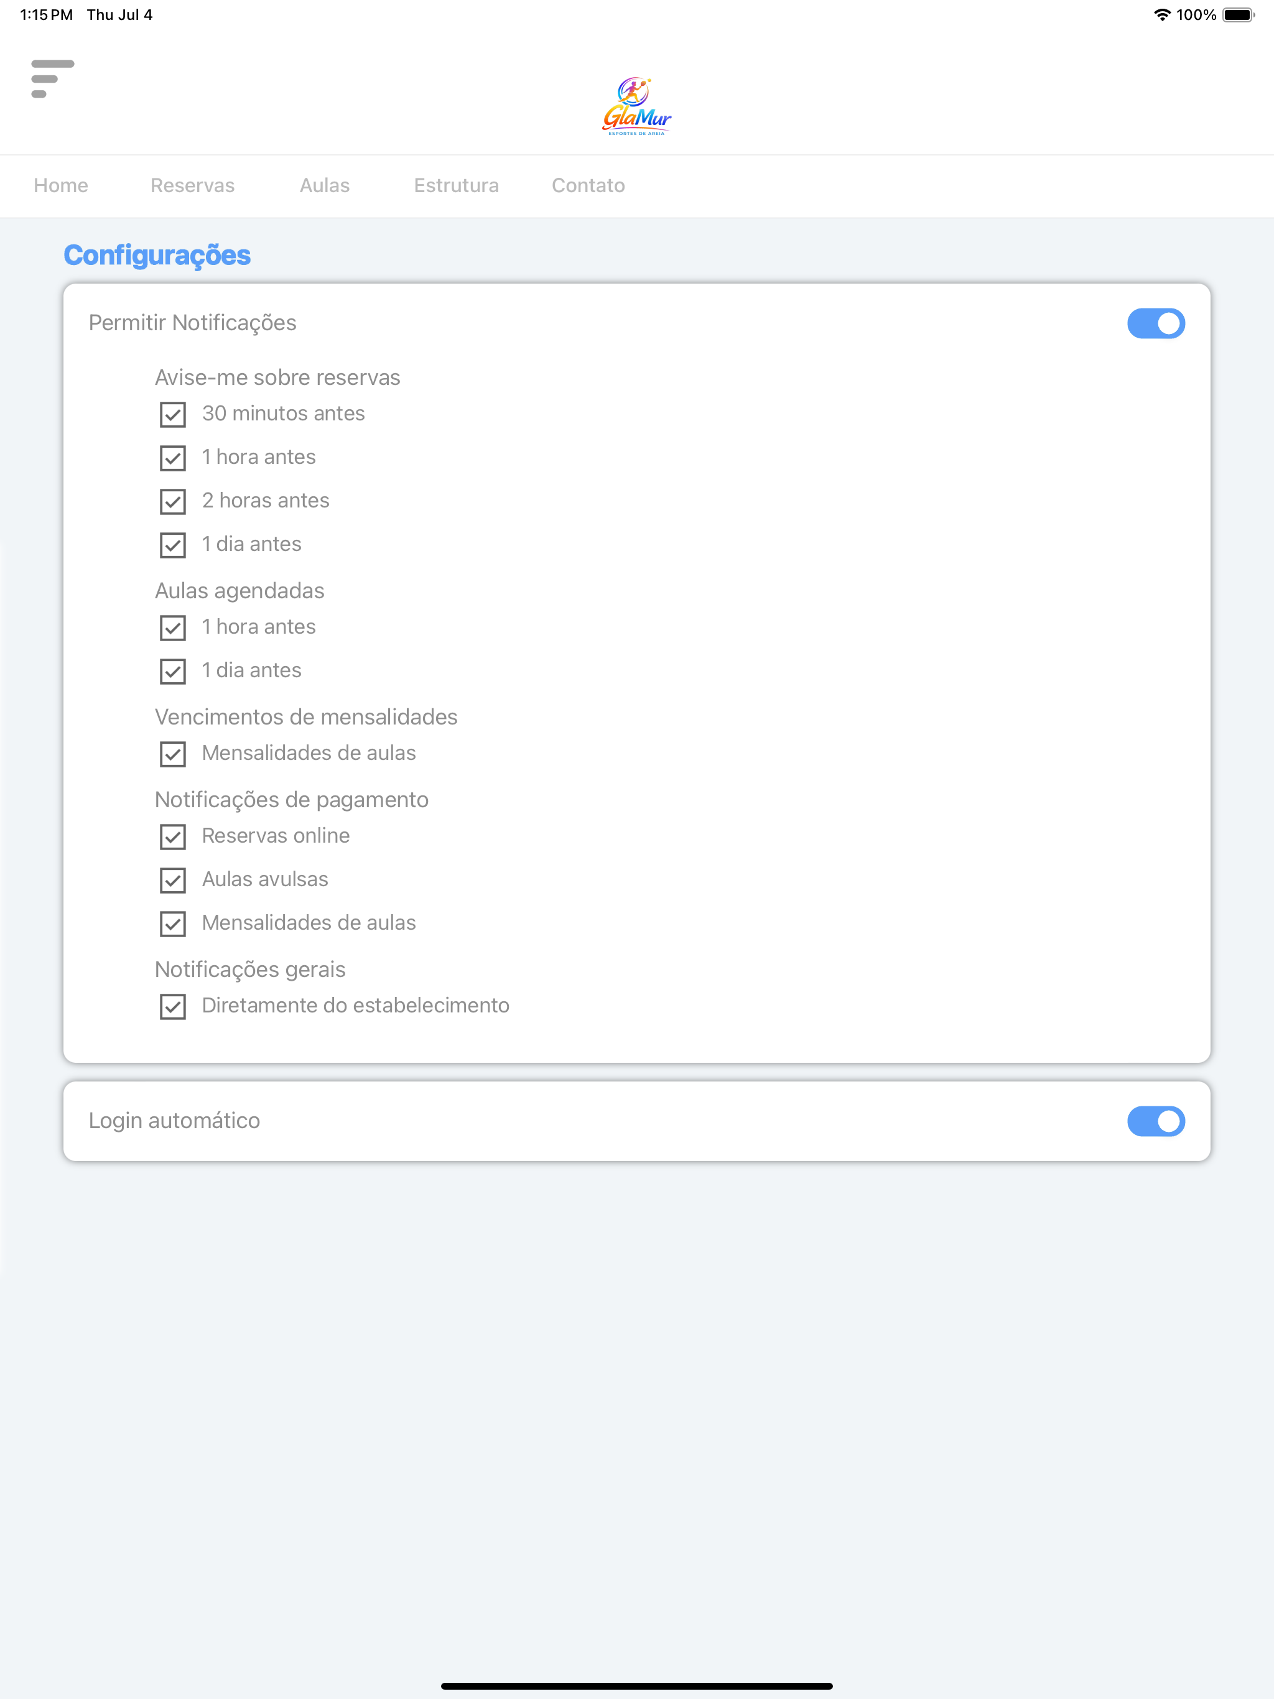Tap the Wi-Fi status icon

1162,14
